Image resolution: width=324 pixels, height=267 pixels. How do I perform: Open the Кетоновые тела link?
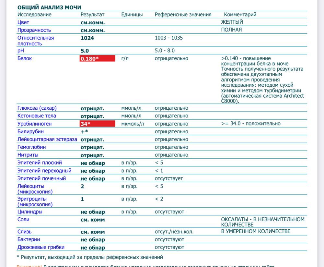tap(37, 116)
